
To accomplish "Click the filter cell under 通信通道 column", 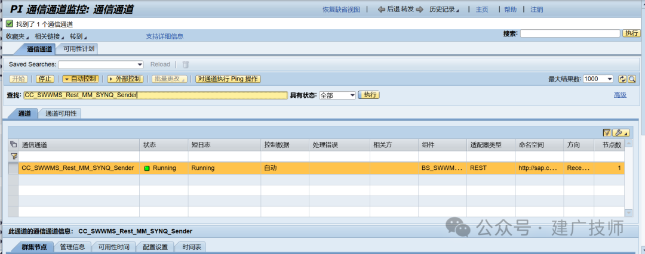I will 79,156.
